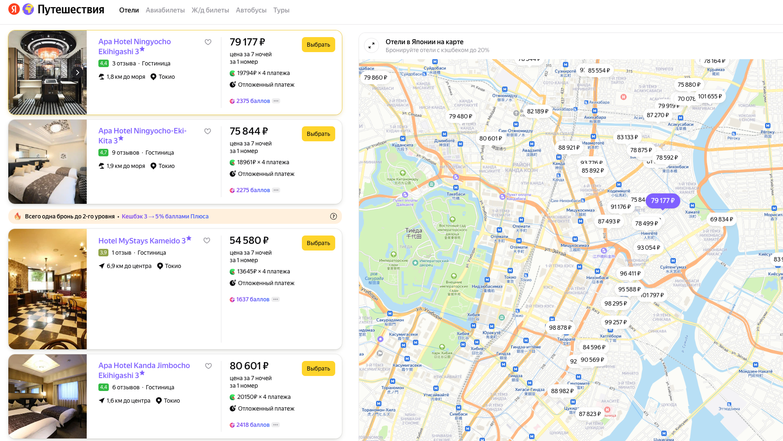Select the 88 982 ₽ map price marker
This screenshot has height=441, width=783.
[x=562, y=391]
